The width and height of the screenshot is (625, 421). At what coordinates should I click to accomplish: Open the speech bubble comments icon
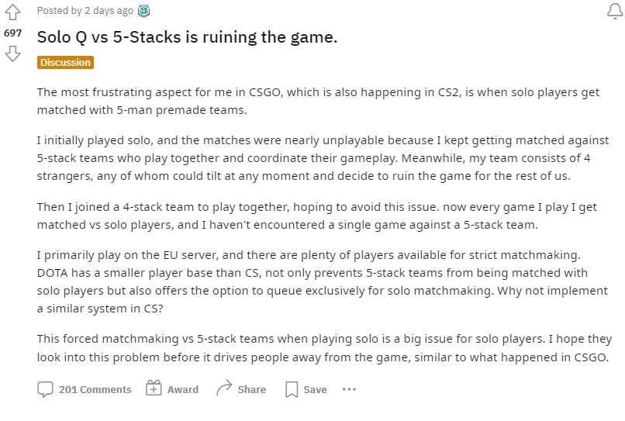pos(45,389)
